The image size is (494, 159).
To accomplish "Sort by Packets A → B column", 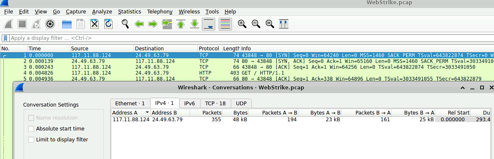I will (273, 112).
